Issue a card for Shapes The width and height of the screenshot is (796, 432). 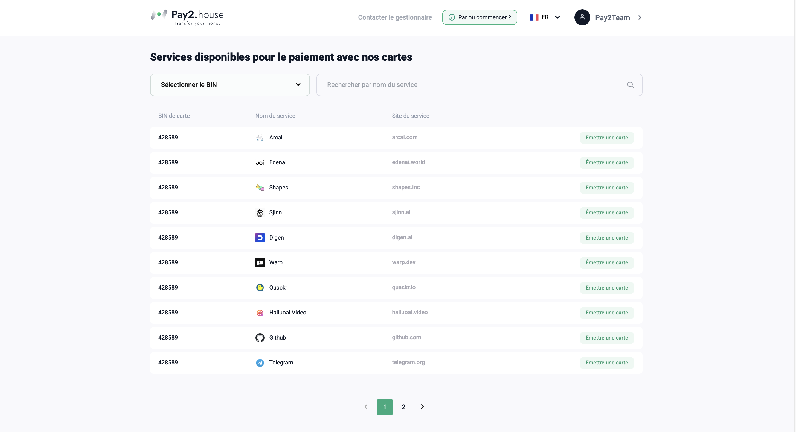pos(607,188)
